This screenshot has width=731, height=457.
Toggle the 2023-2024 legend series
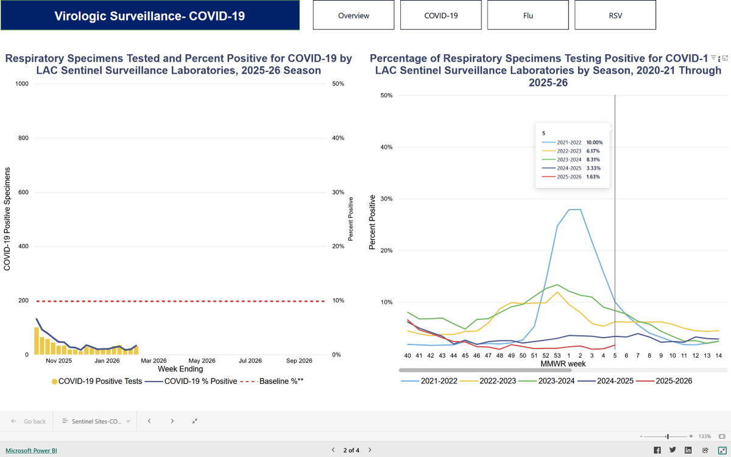(547, 381)
